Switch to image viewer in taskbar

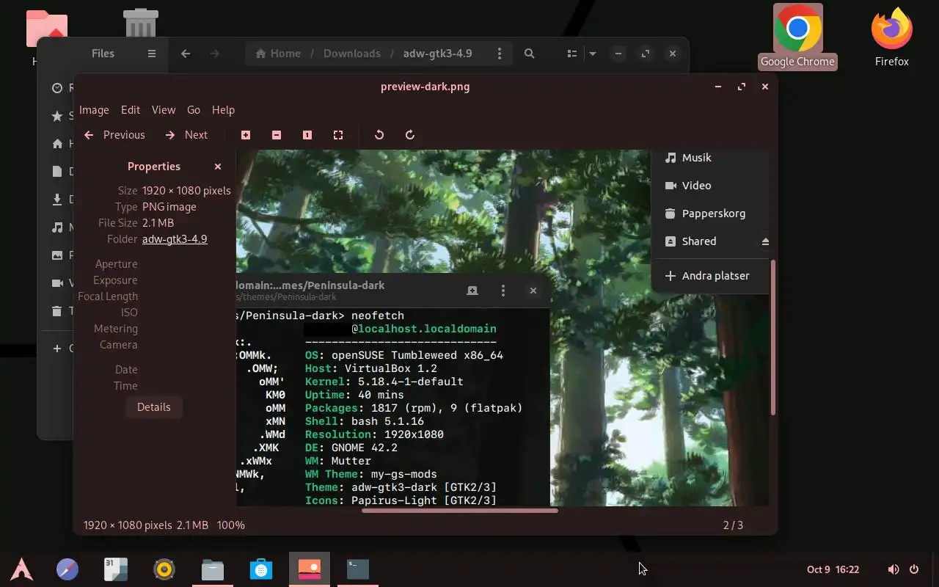tap(310, 569)
